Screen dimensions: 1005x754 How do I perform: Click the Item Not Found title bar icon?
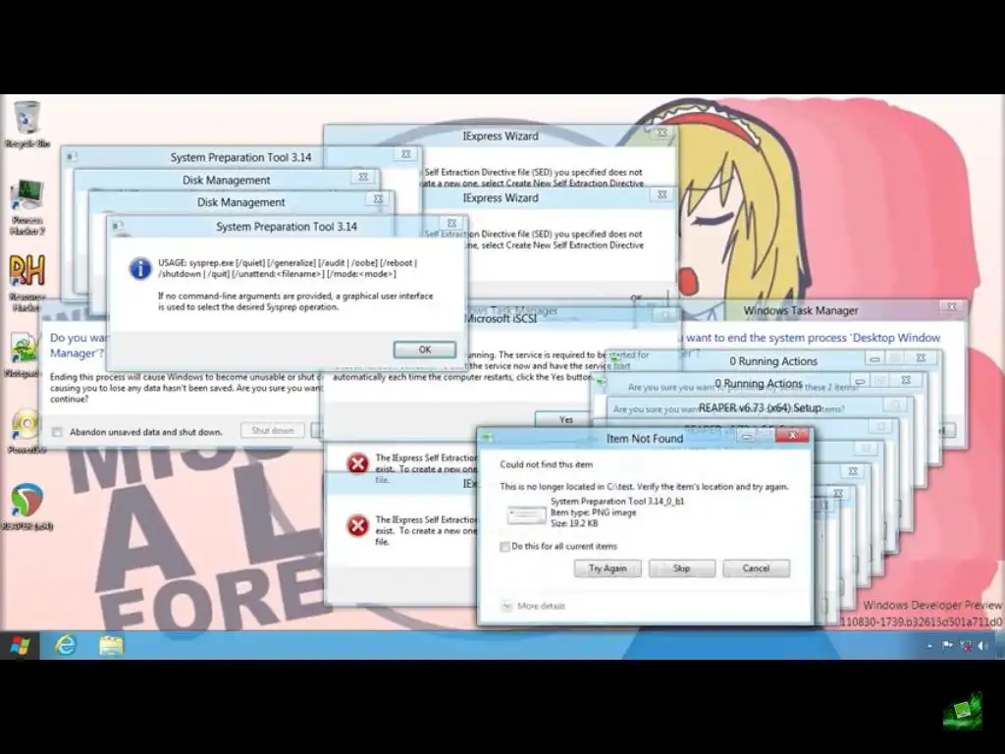point(487,438)
